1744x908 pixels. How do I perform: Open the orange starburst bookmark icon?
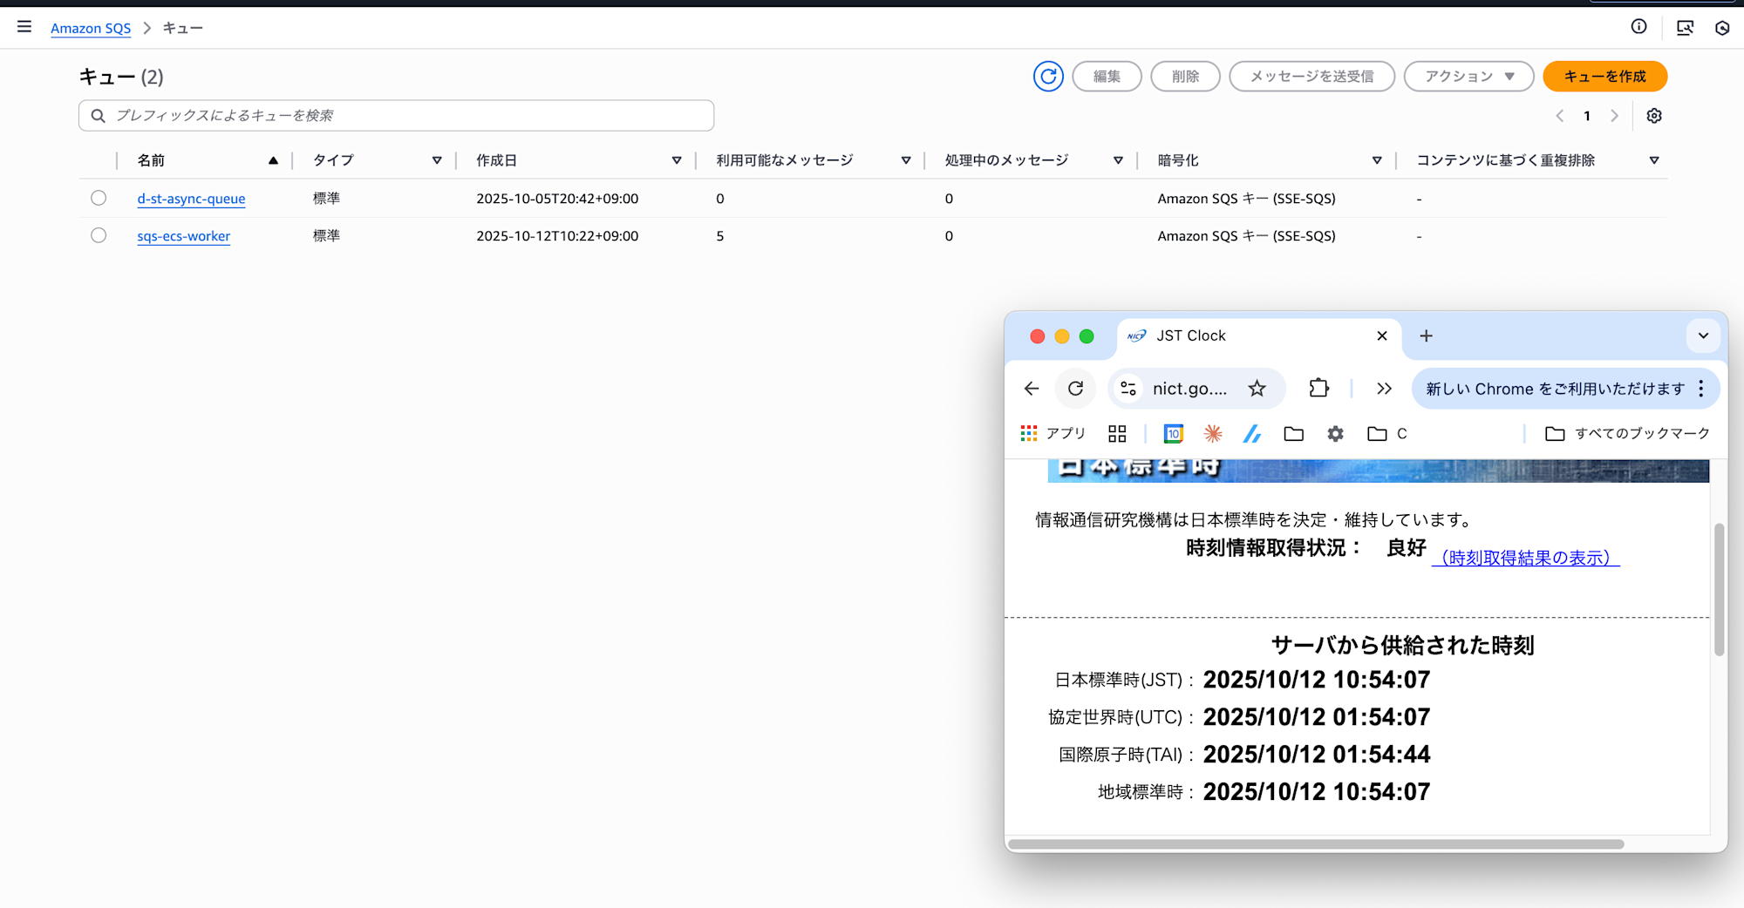click(x=1213, y=433)
